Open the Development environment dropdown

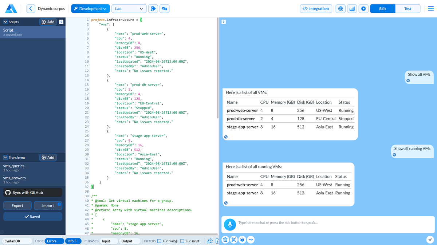[x=90, y=8]
